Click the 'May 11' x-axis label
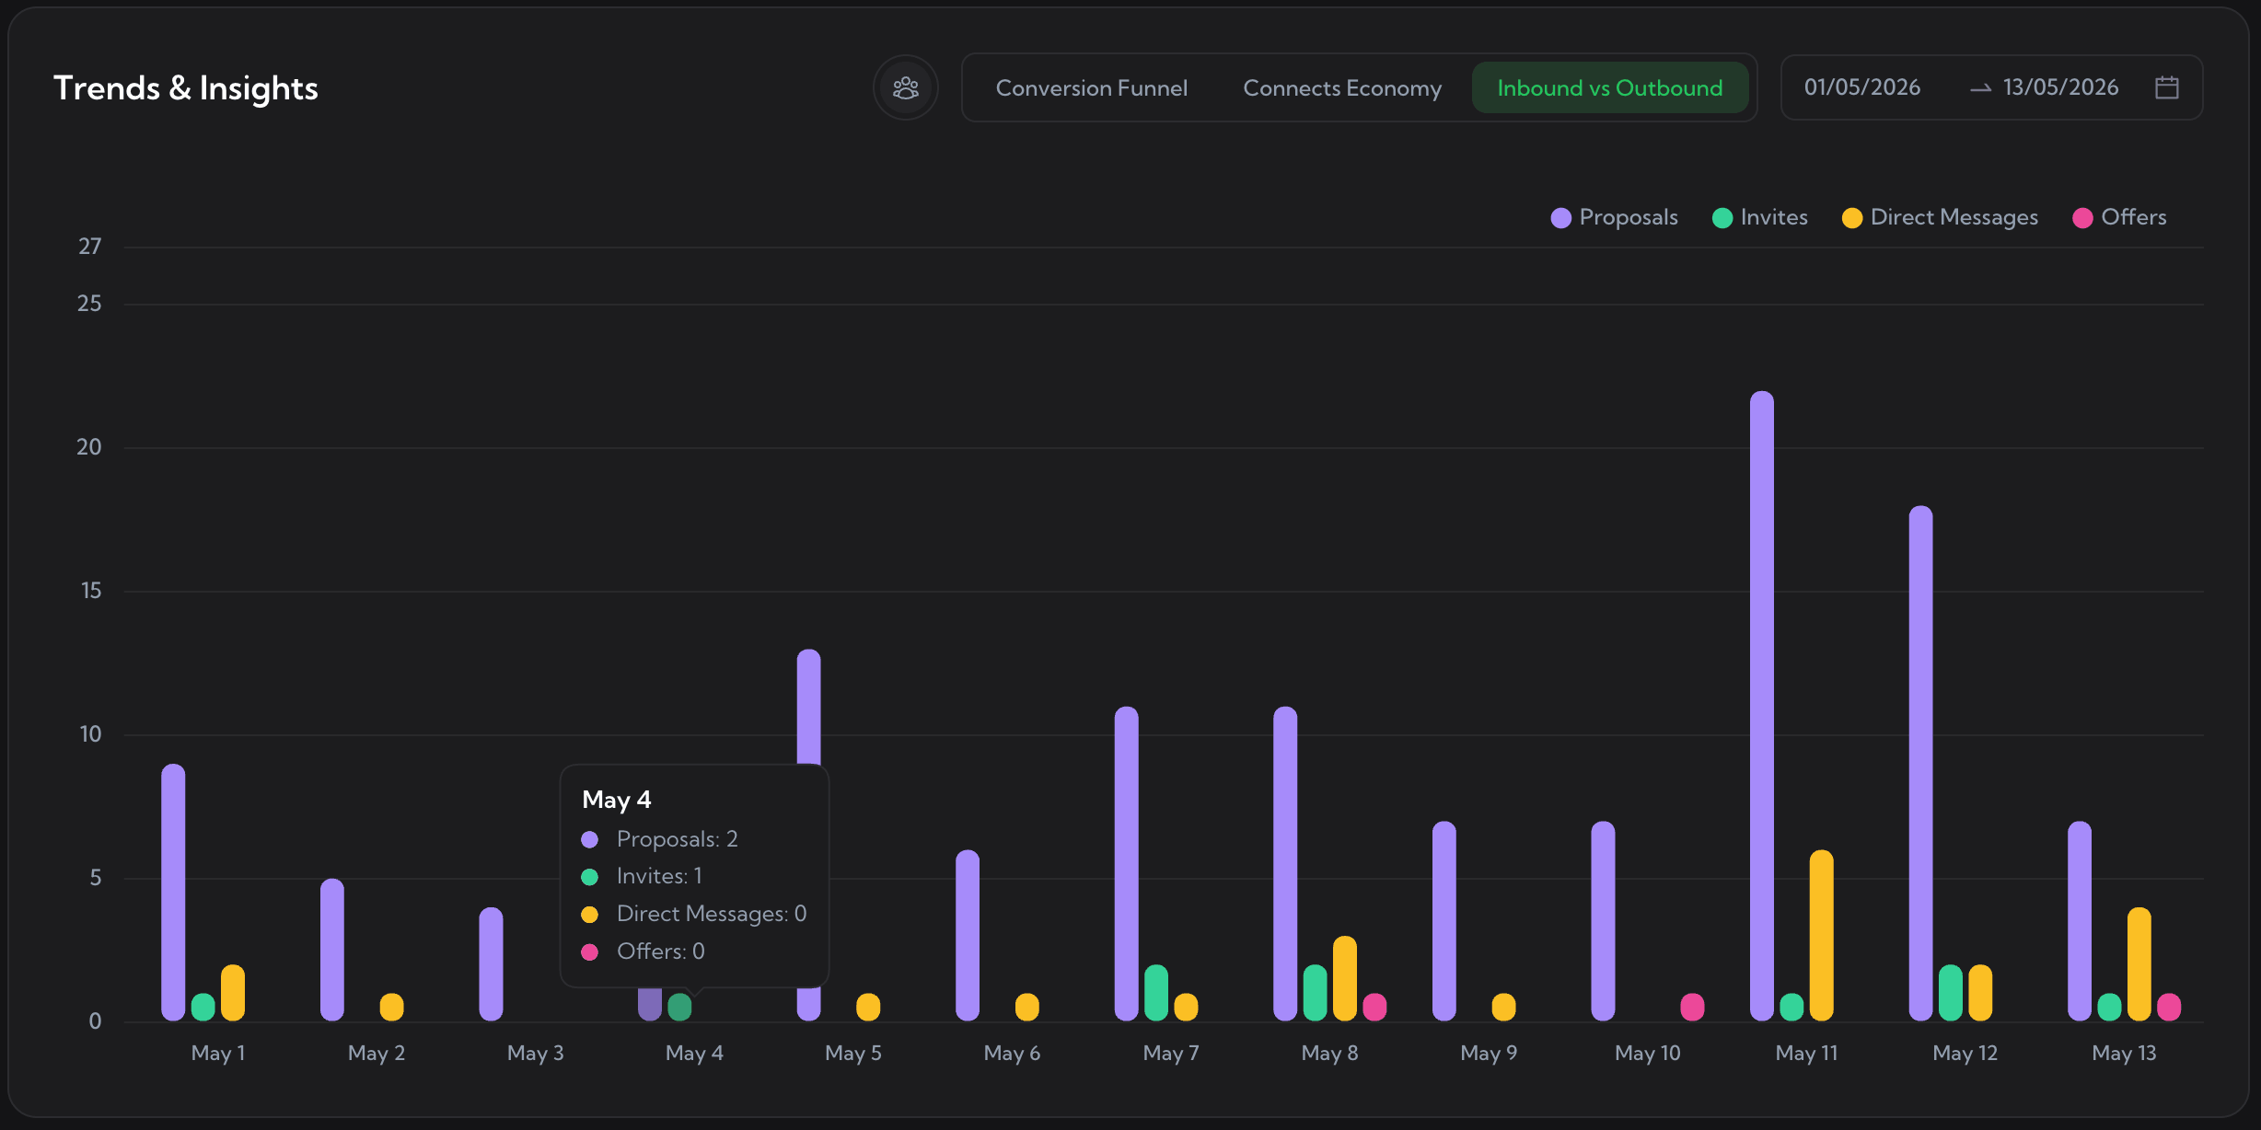The width and height of the screenshot is (2261, 1130). pyautogui.click(x=1806, y=1054)
